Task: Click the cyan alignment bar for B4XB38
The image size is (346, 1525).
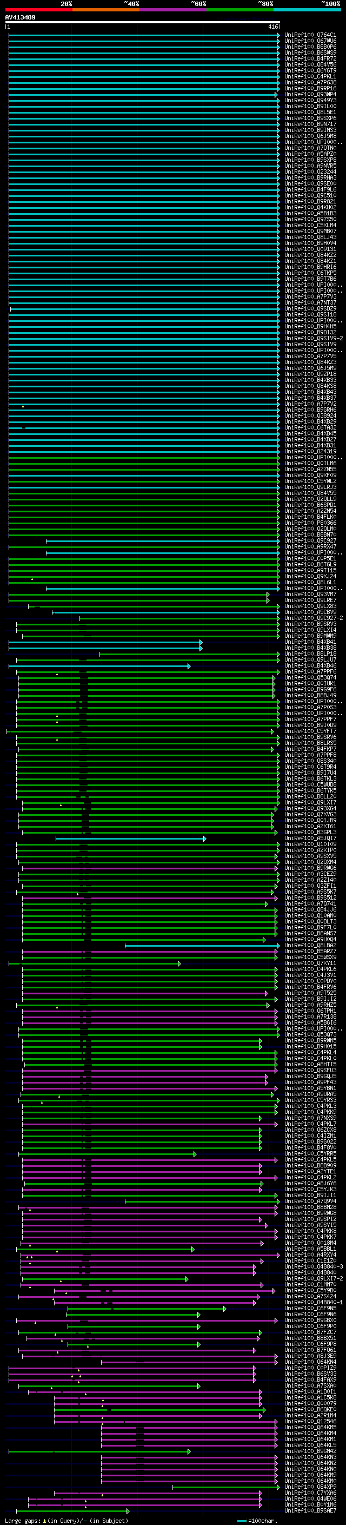Action: point(105,648)
